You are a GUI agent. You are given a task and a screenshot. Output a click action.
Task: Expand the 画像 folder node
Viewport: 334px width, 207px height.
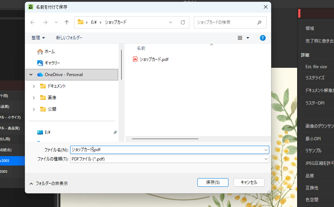pyautogui.click(x=34, y=98)
